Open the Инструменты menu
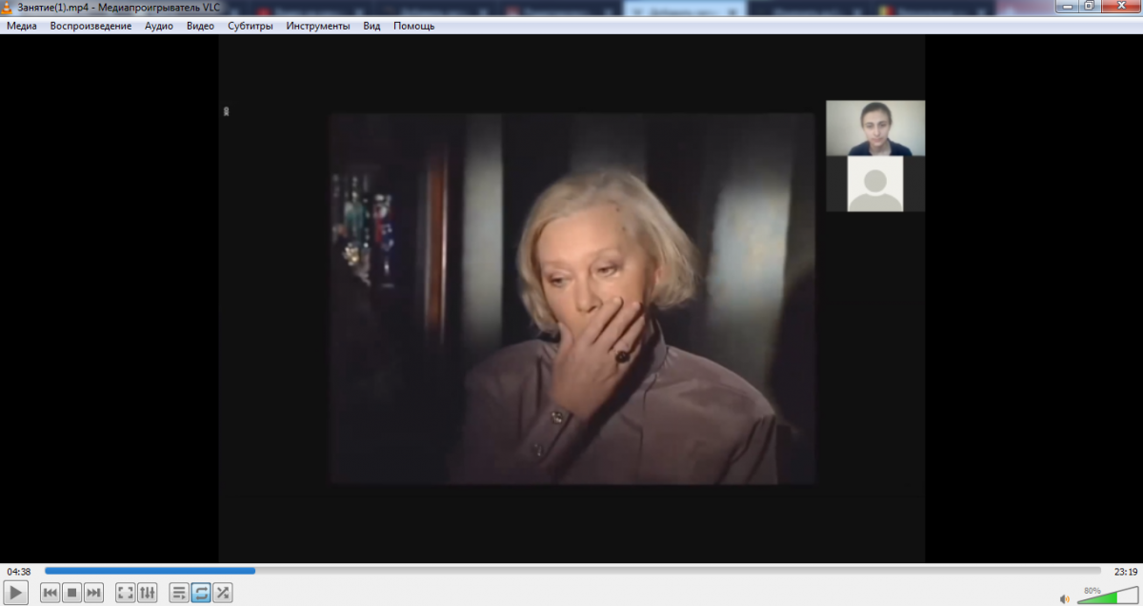 click(x=318, y=26)
